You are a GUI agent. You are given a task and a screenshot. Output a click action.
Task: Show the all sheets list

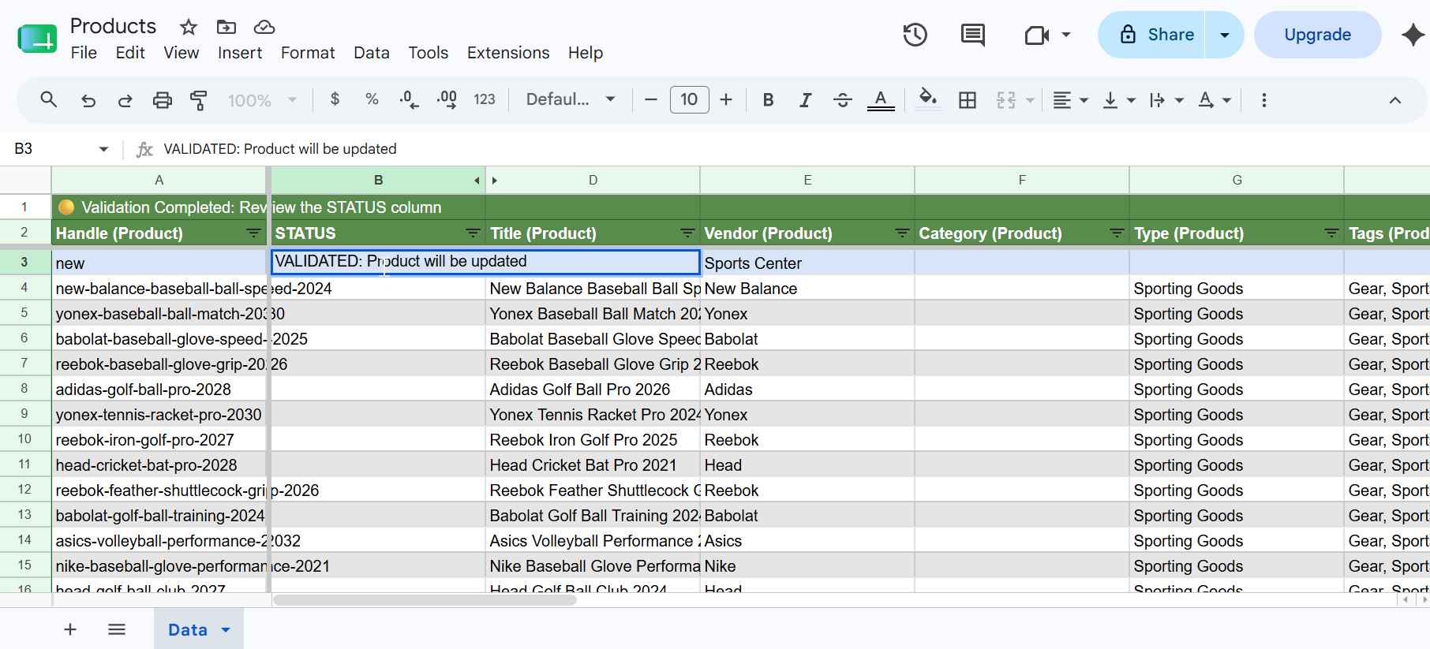(x=117, y=629)
